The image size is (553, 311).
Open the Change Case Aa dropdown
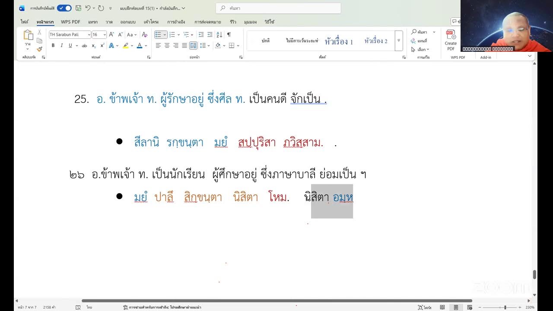coord(132,35)
